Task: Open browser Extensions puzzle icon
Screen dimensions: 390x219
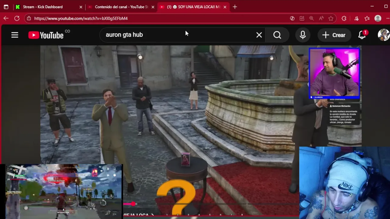Action: [x=344, y=18]
